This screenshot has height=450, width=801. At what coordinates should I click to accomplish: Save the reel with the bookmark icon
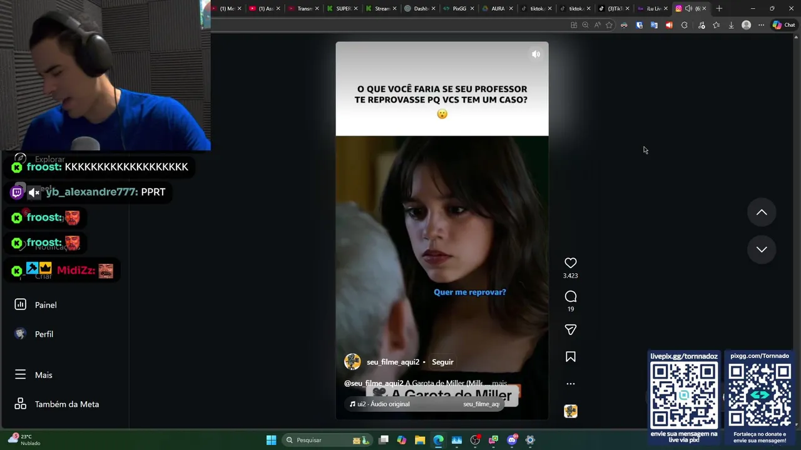(570, 357)
